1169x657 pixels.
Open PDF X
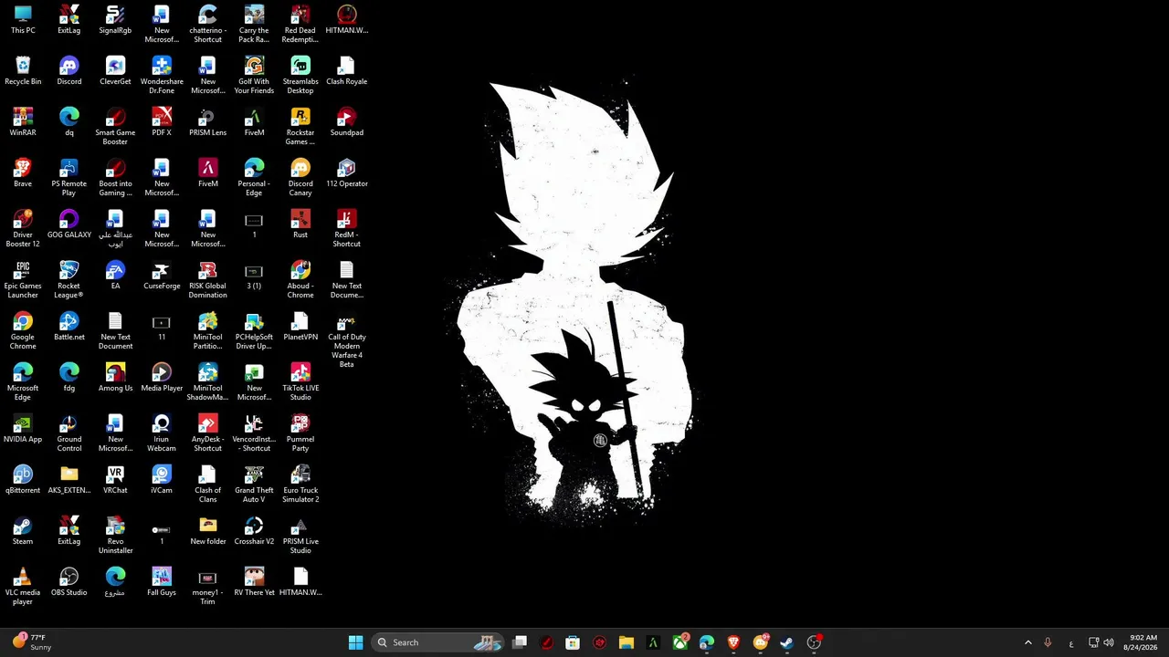pos(162,122)
